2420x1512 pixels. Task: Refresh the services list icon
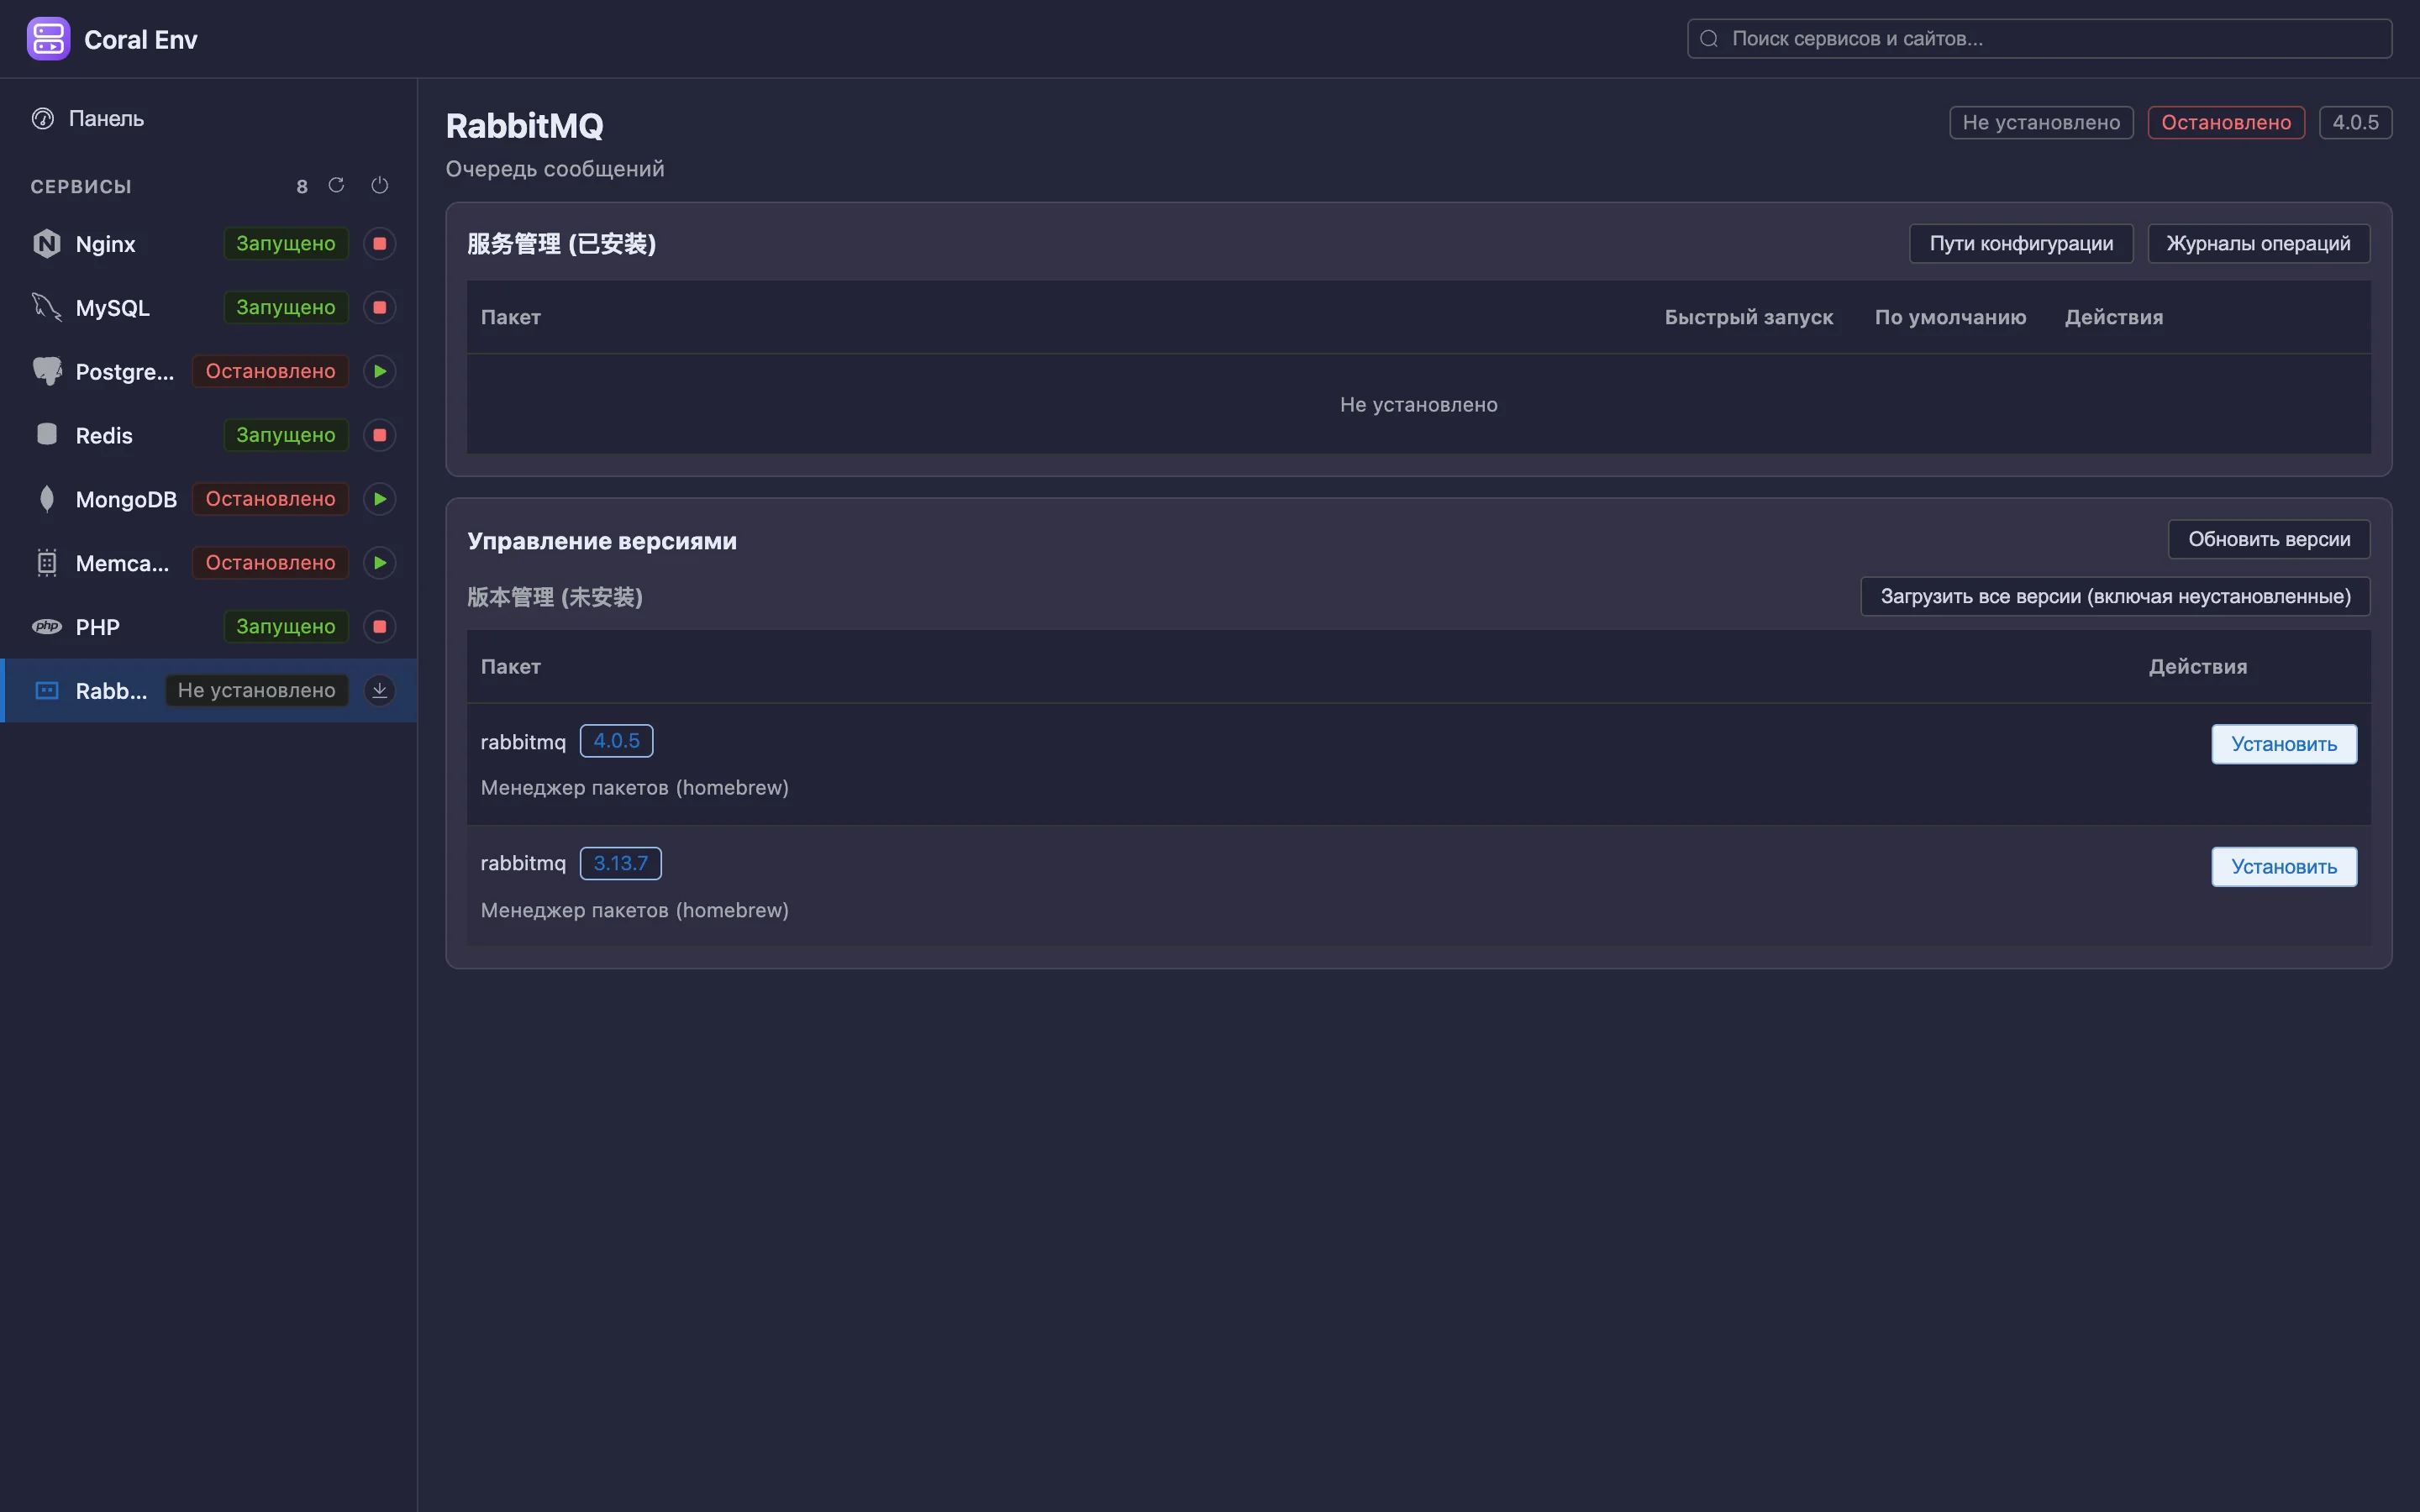(336, 185)
